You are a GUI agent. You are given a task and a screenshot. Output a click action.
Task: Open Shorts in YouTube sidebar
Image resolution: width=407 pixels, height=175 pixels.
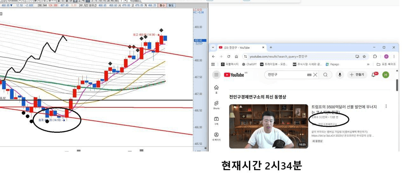217,105
